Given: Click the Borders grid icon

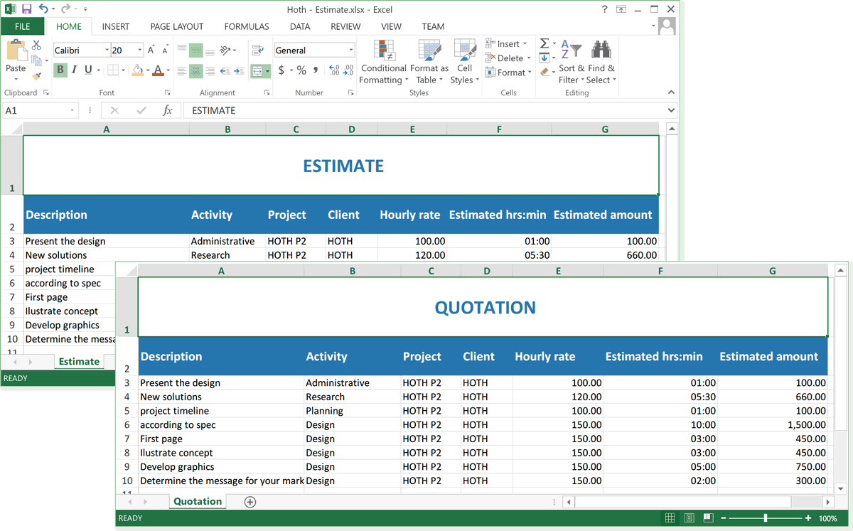Looking at the screenshot, I should [x=112, y=70].
